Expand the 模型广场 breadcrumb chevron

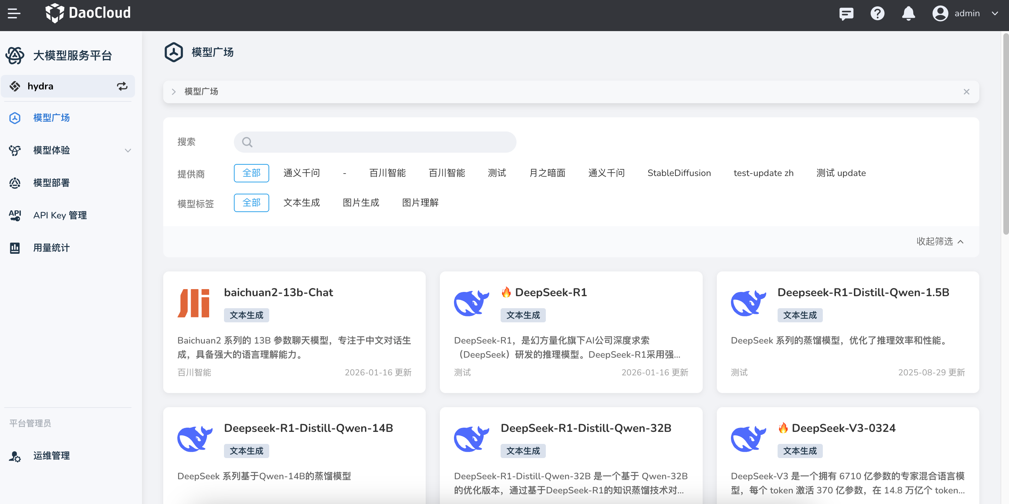pos(174,92)
